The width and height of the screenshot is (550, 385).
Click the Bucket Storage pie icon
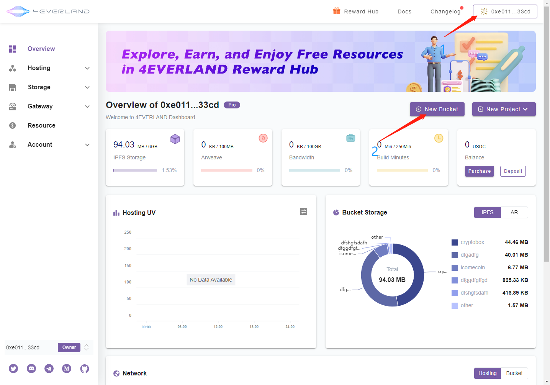pos(336,212)
